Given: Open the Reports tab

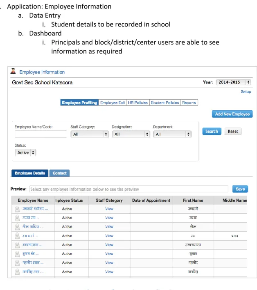Looking at the screenshot, I should pyautogui.click(x=189, y=103).
